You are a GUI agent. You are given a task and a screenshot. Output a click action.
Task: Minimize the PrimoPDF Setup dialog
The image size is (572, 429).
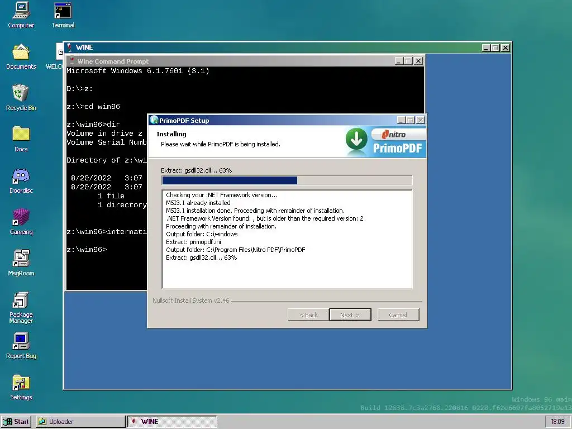click(x=401, y=120)
